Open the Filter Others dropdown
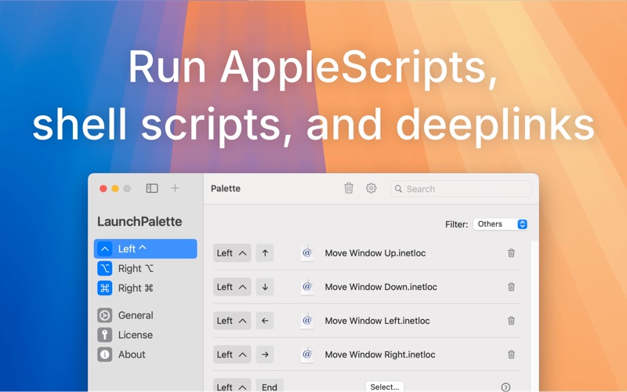Viewport: 627px width, 392px height. coord(501,224)
